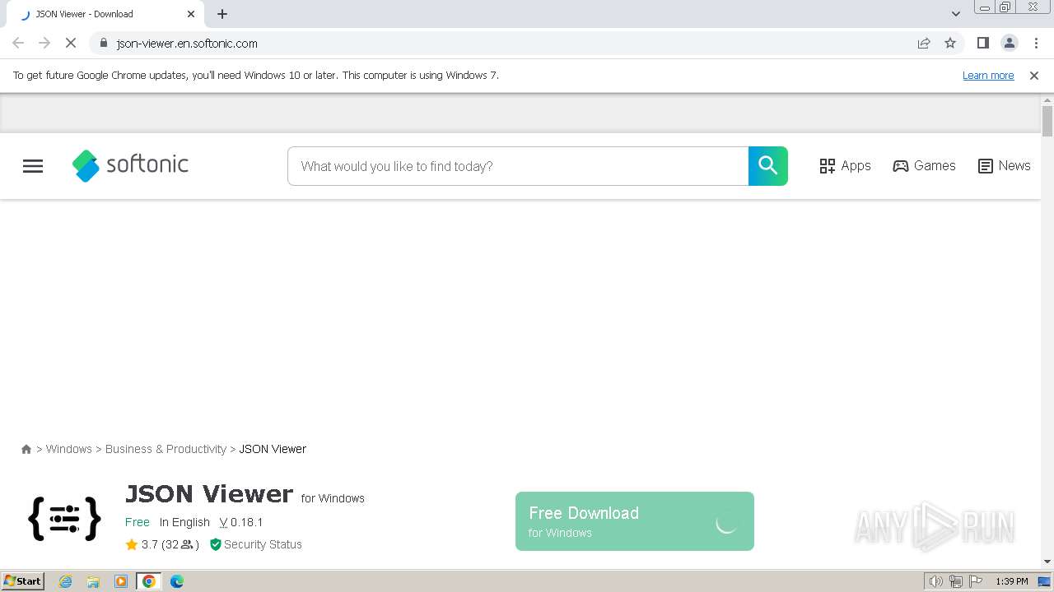Go to the Windows breadcrumb link
This screenshot has width=1054, height=592.
tap(69, 449)
